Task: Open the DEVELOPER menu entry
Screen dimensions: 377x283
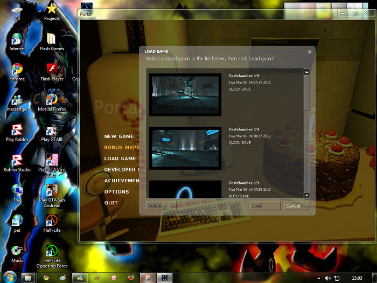Action: click(x=121, y=169)
